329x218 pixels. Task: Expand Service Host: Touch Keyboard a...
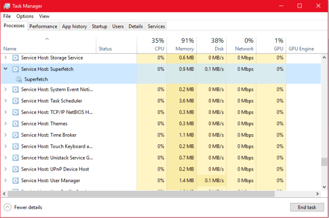tap(6, 146)
